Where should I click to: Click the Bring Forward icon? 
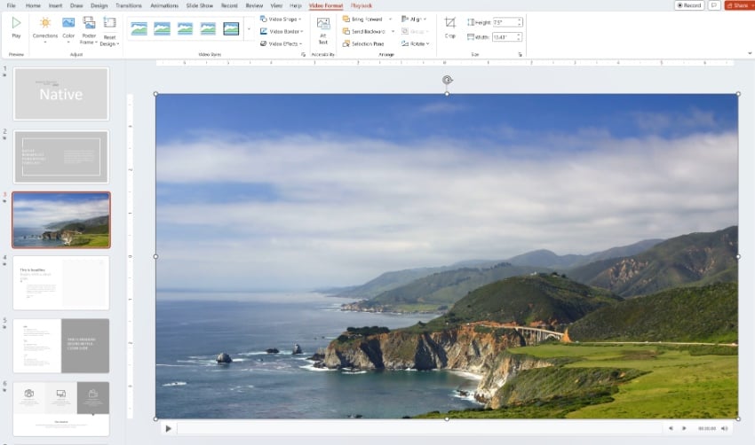(x=346, y=19)
